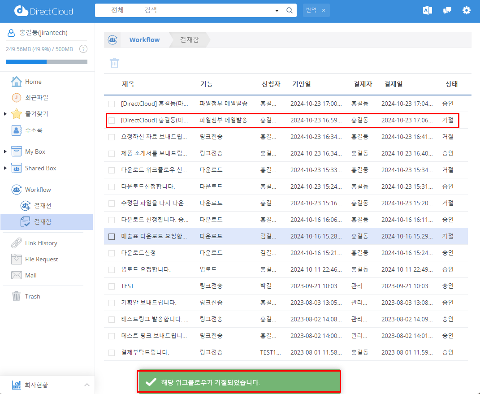Remove the 번역 tag with x

click(324, 10)
